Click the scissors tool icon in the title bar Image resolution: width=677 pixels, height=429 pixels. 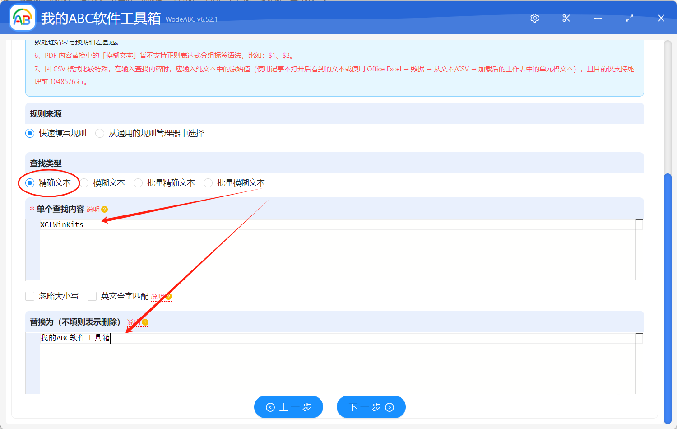[x=566, y=18]
